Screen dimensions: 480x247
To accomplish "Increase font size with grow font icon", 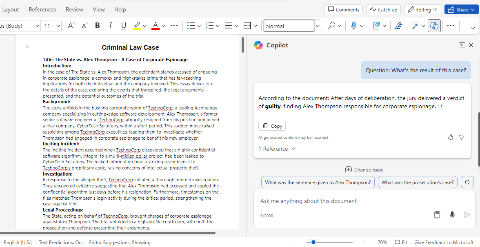I will click(71, 26).
